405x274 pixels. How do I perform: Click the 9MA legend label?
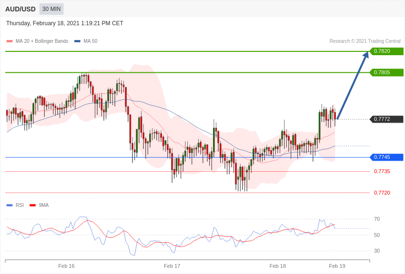pos(44,205)
